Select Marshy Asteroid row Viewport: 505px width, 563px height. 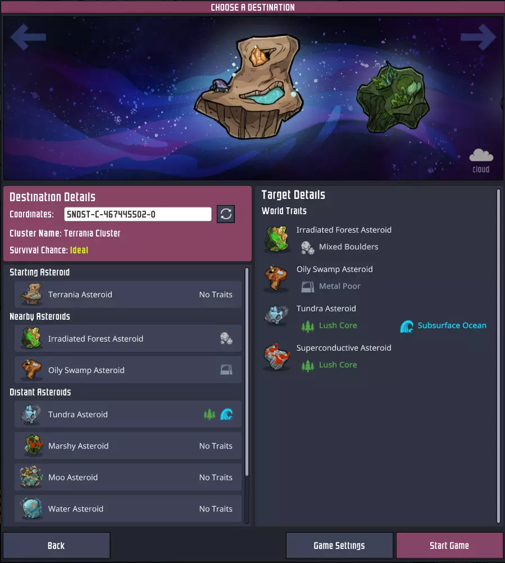click(x=128, y=446)
